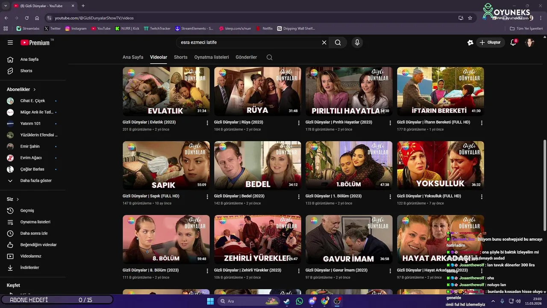Open the Gönderiler channel tab
Image resolution: width=547 pixels, height=308 pixels.
(x=246, y=57)
